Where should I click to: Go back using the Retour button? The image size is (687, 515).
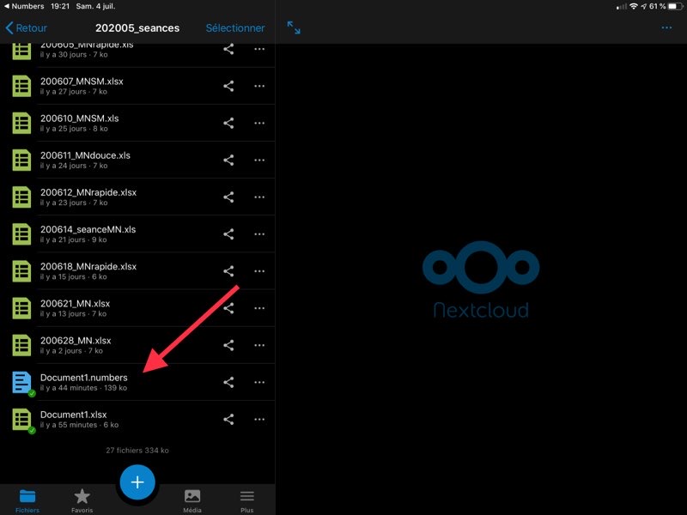pyautogui.click(x=27, y=27)
